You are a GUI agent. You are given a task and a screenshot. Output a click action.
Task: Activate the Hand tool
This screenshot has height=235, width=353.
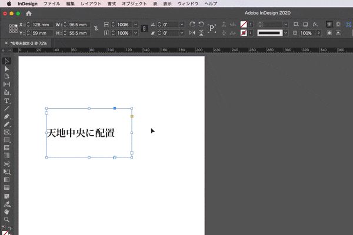tap(6, 211)
